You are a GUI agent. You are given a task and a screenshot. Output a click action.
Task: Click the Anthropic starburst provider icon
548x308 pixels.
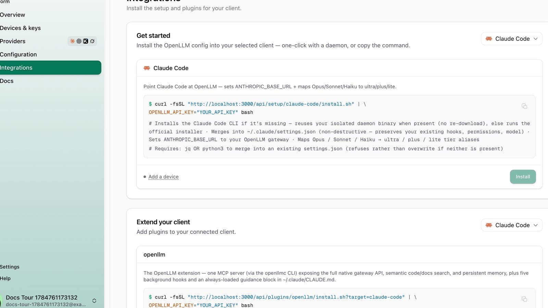(72, 41)
